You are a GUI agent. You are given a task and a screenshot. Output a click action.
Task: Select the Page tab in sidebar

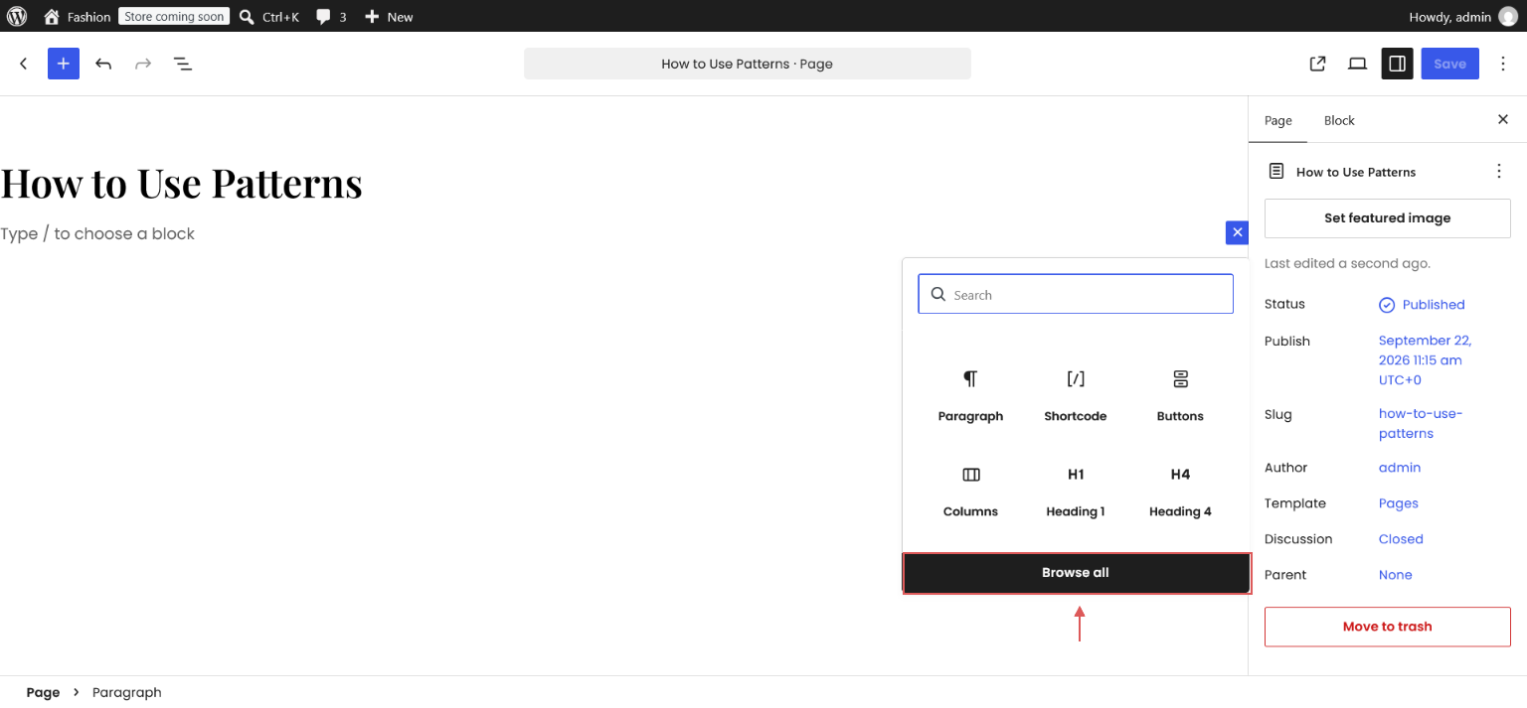pyautogui.click(x=1278, y=120)
